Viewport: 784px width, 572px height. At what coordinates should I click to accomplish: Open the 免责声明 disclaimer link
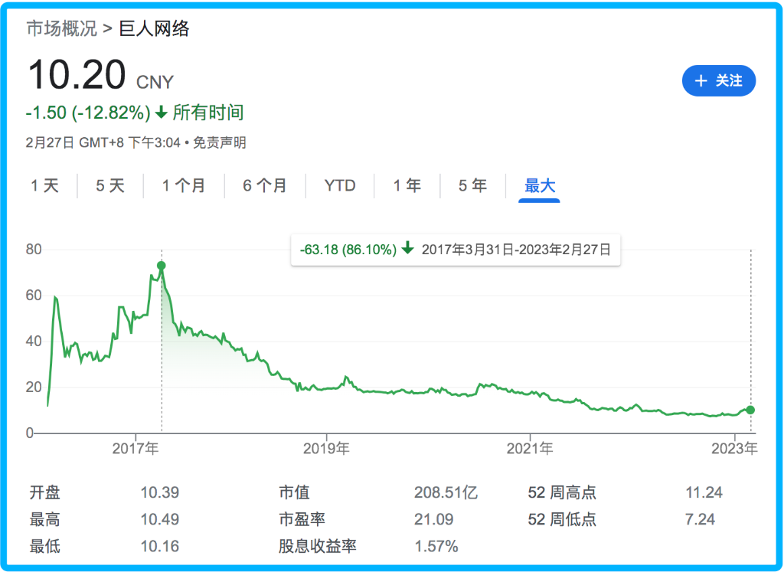click(x=219, y=142)
